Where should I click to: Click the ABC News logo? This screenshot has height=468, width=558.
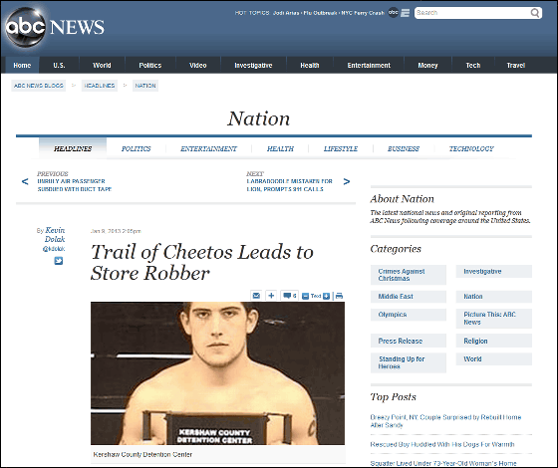pos(55,27)
